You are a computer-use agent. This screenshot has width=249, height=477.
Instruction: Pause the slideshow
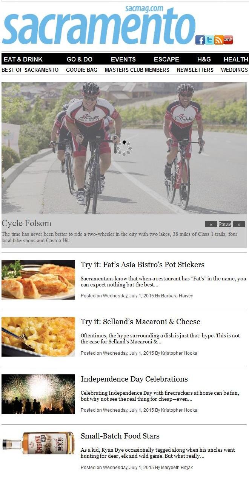(225, 224)
